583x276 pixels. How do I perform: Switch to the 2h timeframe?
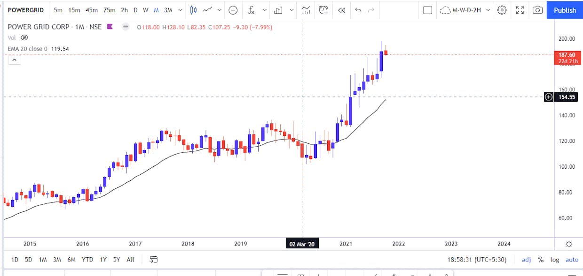124,10
